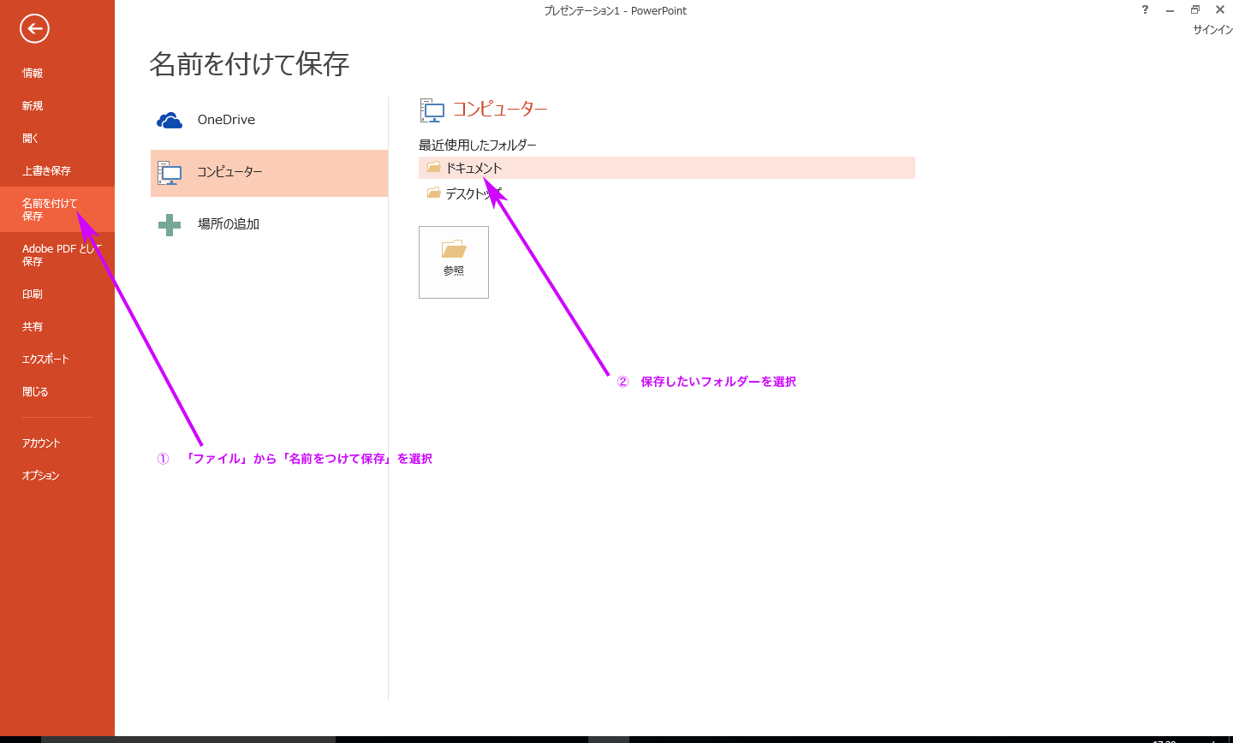Click the 参照 browse button
Screen dimensions: 1233x743
[454, 262]
